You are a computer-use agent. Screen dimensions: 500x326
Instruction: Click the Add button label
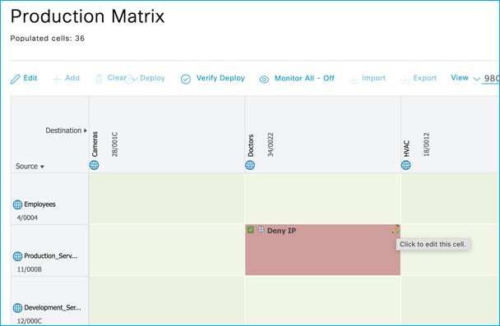(72, 78)
